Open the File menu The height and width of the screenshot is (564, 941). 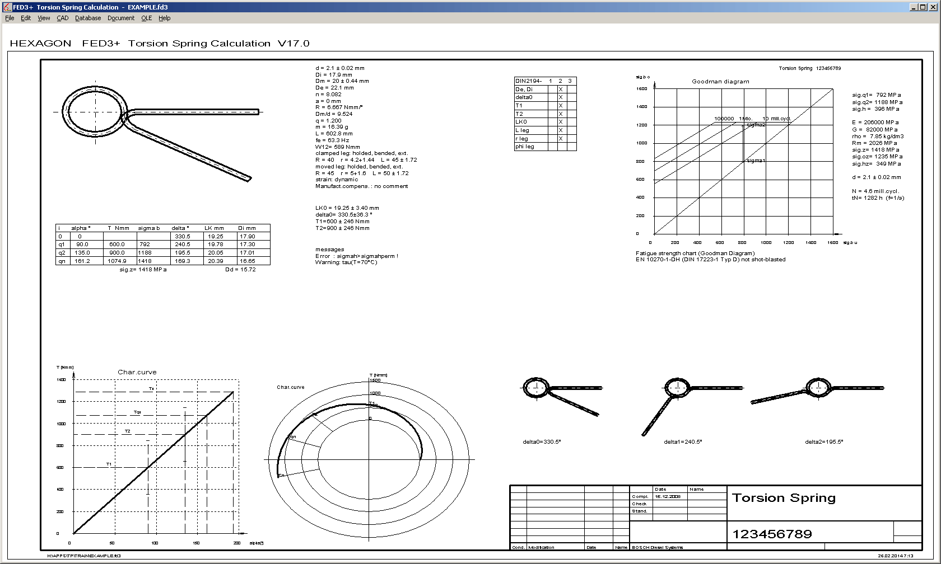[10, 18]
